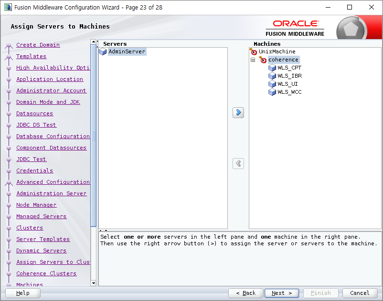Screen dimensions: 383x301
Task: Click the UnixMachine machine icon
Action: (253, 51)
